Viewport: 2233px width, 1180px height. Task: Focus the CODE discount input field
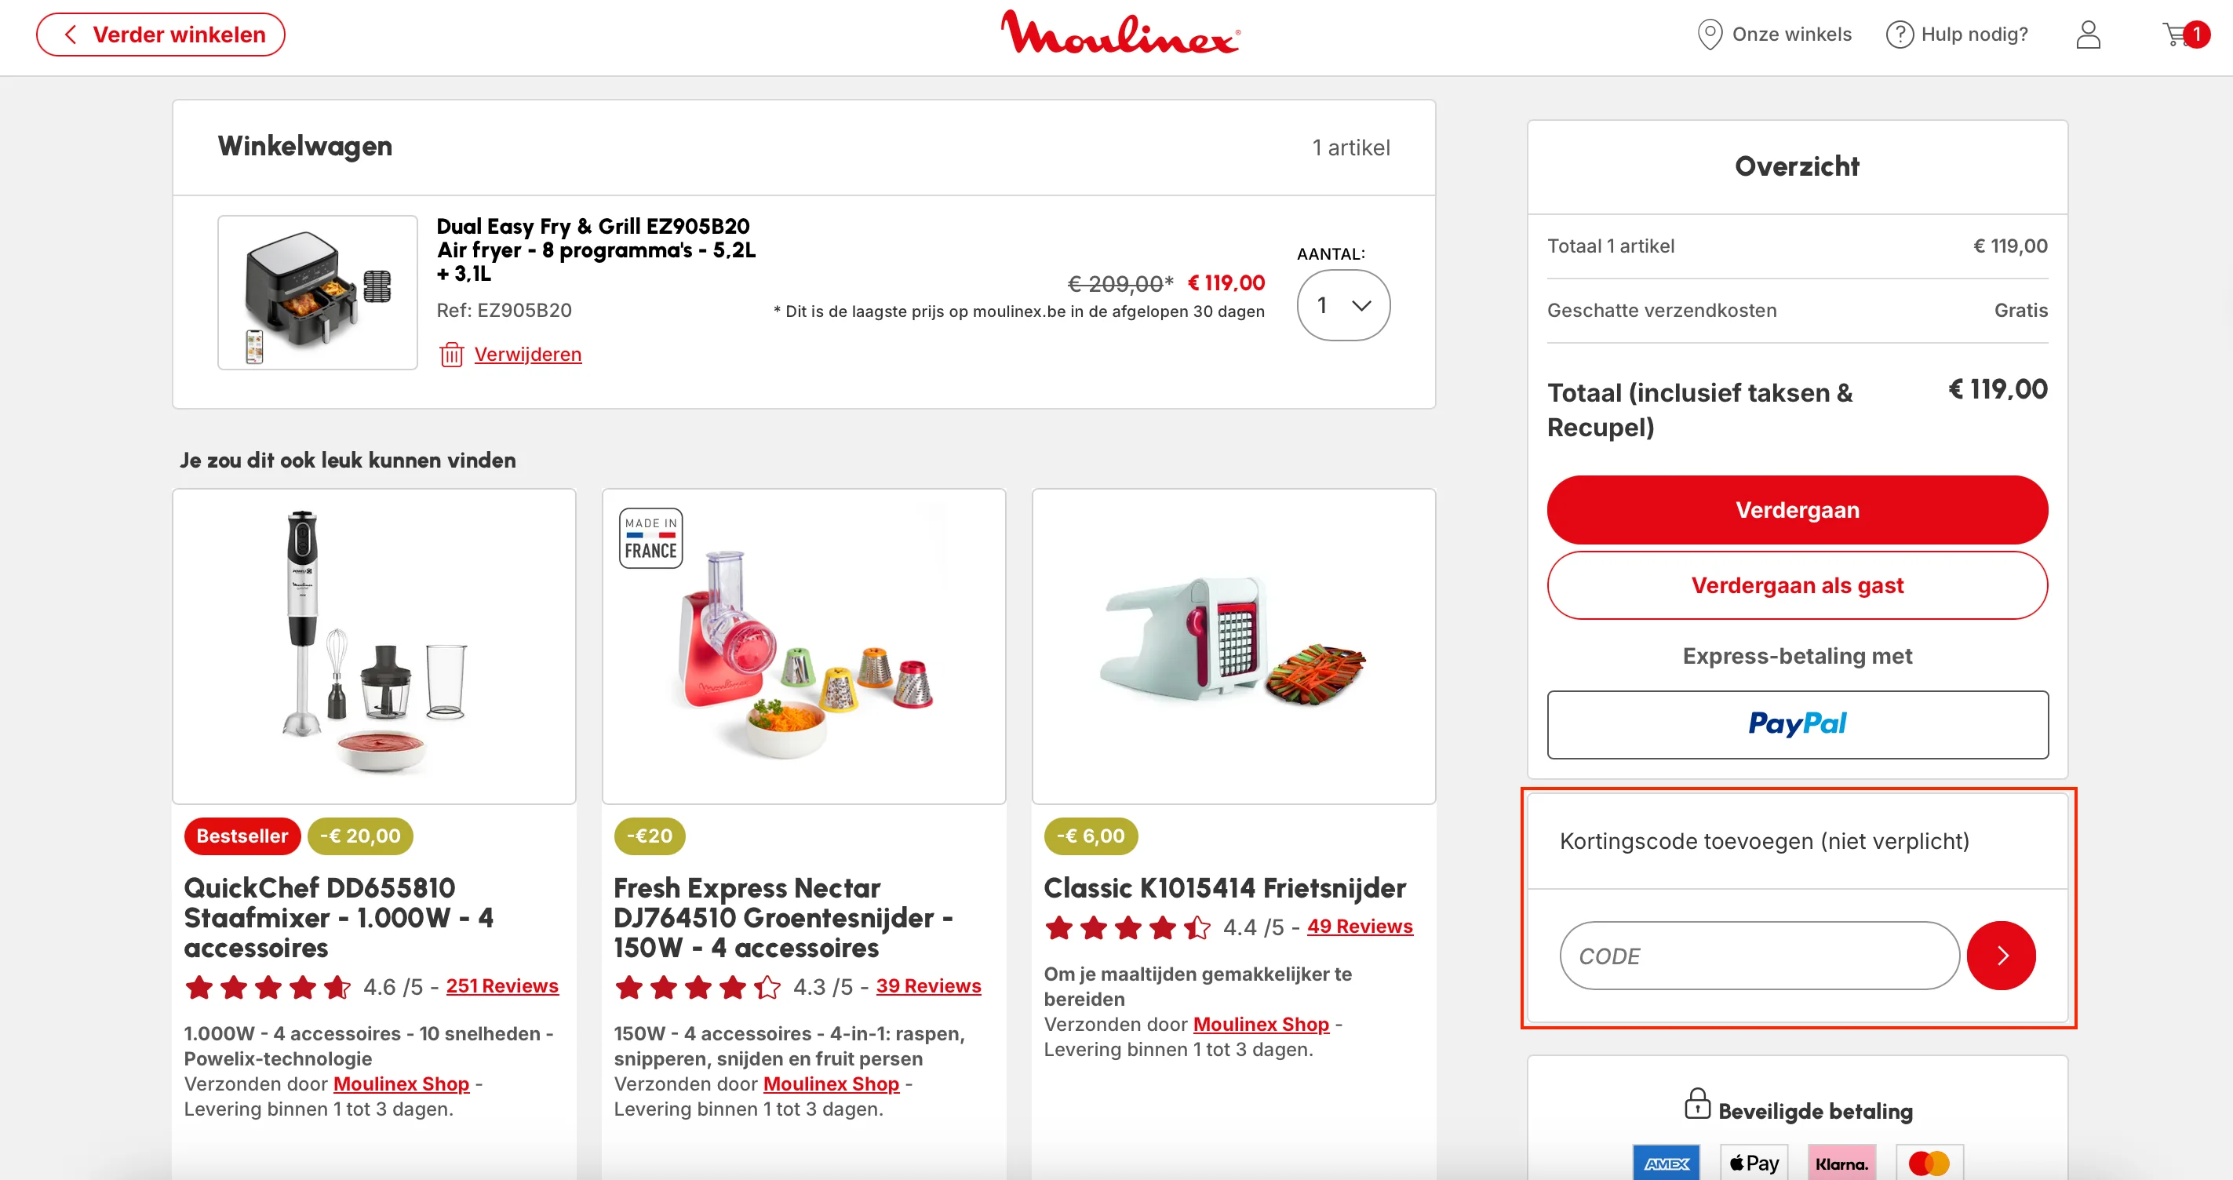pos(1759,956)
